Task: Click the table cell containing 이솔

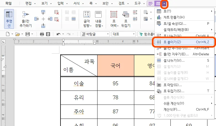Action: click(x=79, y=83)
